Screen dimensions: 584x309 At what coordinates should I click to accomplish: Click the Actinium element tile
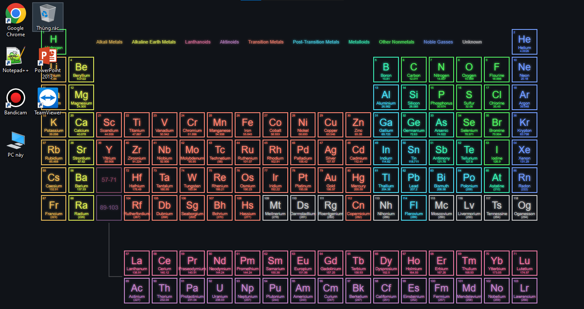click(x=137, y=291)
